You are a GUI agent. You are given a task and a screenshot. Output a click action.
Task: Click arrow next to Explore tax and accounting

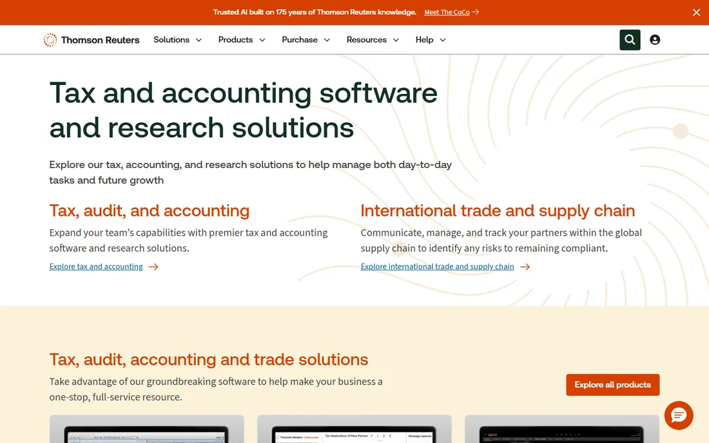click(x=154, y=267)
